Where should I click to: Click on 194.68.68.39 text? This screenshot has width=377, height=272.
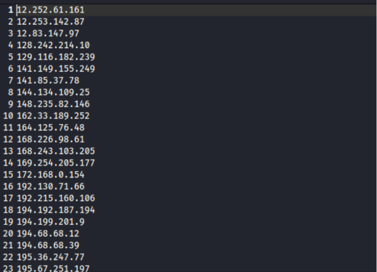point(48,246)
